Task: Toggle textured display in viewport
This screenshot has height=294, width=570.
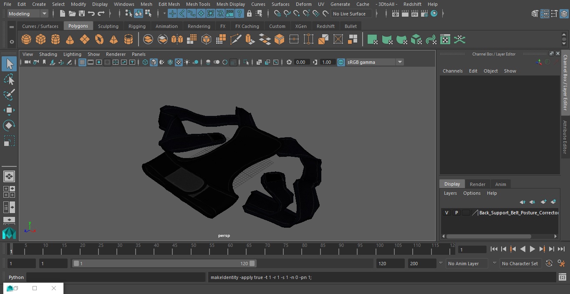Action: [x=179, y=62]
